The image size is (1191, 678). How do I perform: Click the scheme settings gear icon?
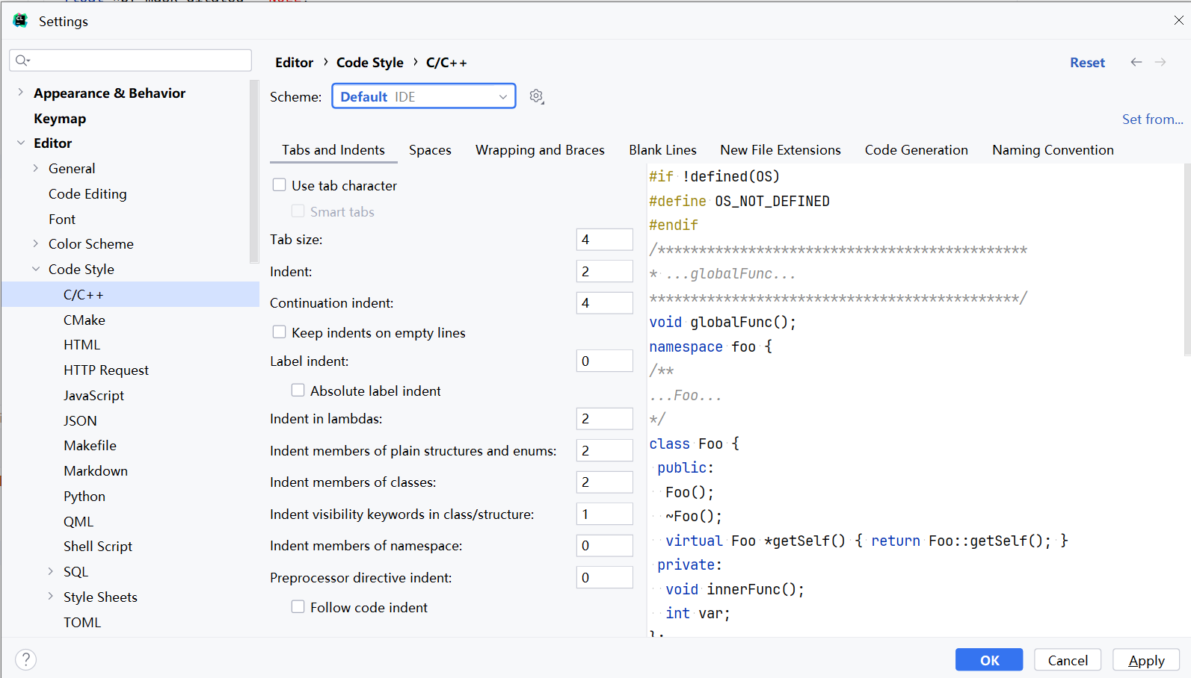pyautogui.click(x=536, y=96)
